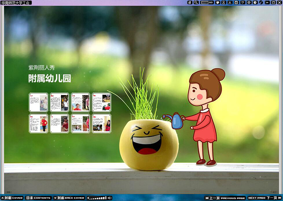This screenshot has height=201, width=283.
Task: Open fourth thumbnail in bottom row
Action: pos(102,124)
